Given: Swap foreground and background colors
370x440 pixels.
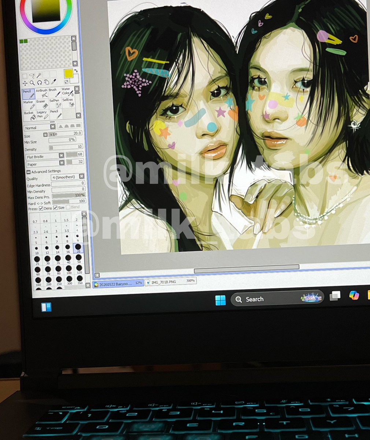Looking at the screenshot, I should pyautogui.click(x=76, y=71).
